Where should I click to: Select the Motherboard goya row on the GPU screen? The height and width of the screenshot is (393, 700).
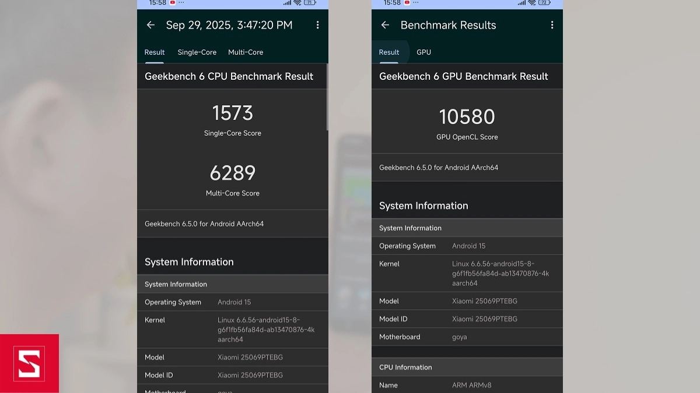[467, 337]
